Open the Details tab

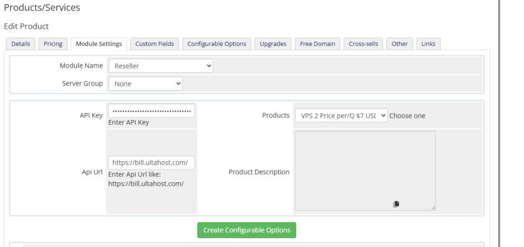[x=21, y=44]
